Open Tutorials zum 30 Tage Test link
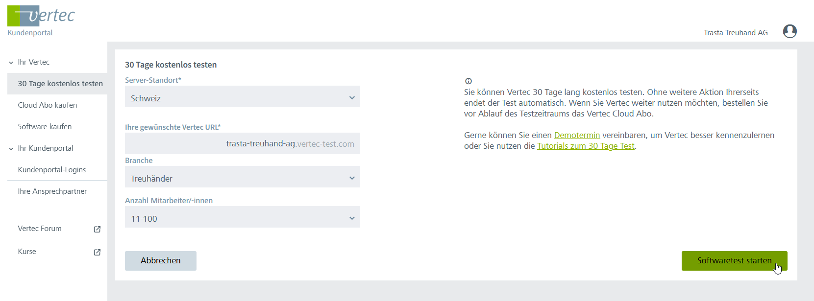 click(586, 146)
